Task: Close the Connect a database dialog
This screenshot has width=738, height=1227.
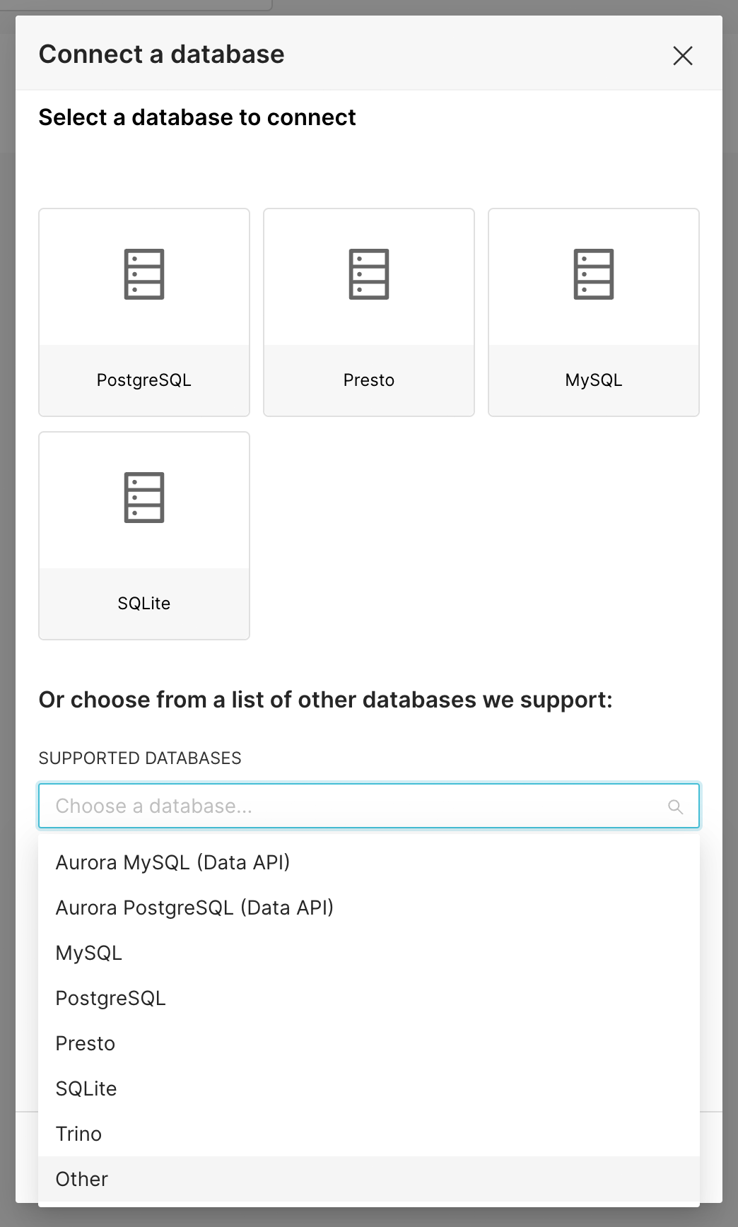Action: [x=682, y=55]
